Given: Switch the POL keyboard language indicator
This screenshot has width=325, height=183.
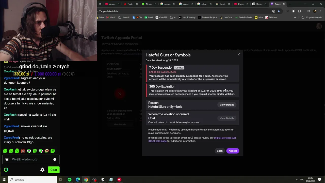Looking at the screenshot, I should click(302, 180).
